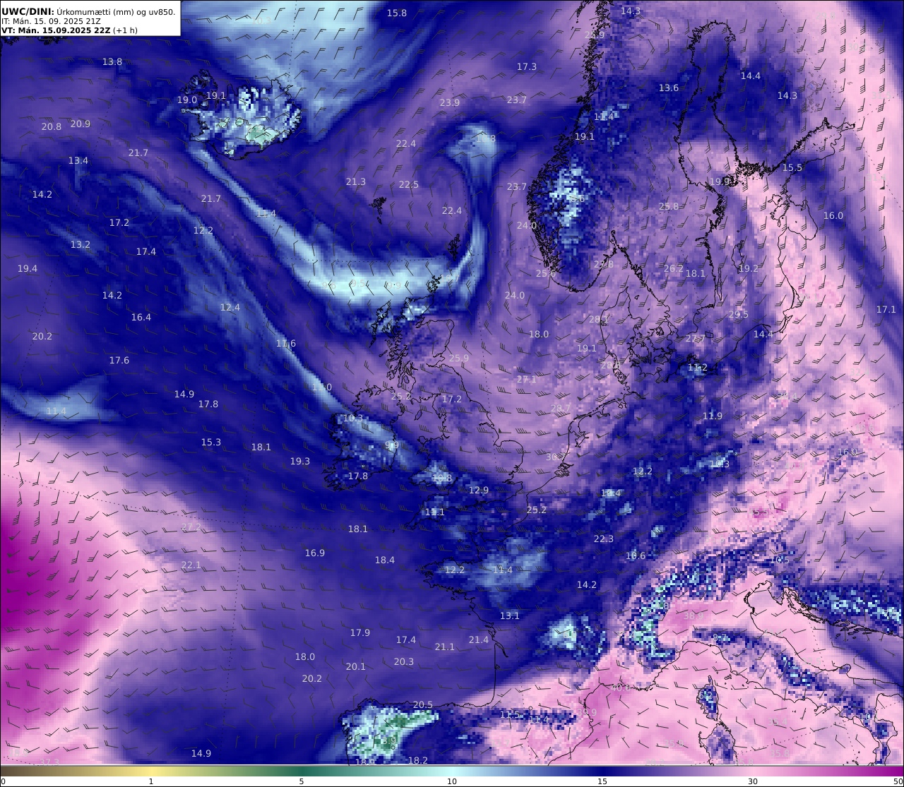
Task: Select the IT: Mán. 15. 09. 2025 21Z line
Action: tap(51, 21)
